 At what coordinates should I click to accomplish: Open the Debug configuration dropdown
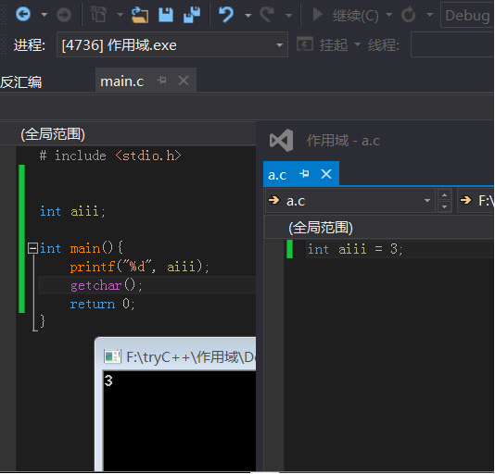[x=467, y=15]
